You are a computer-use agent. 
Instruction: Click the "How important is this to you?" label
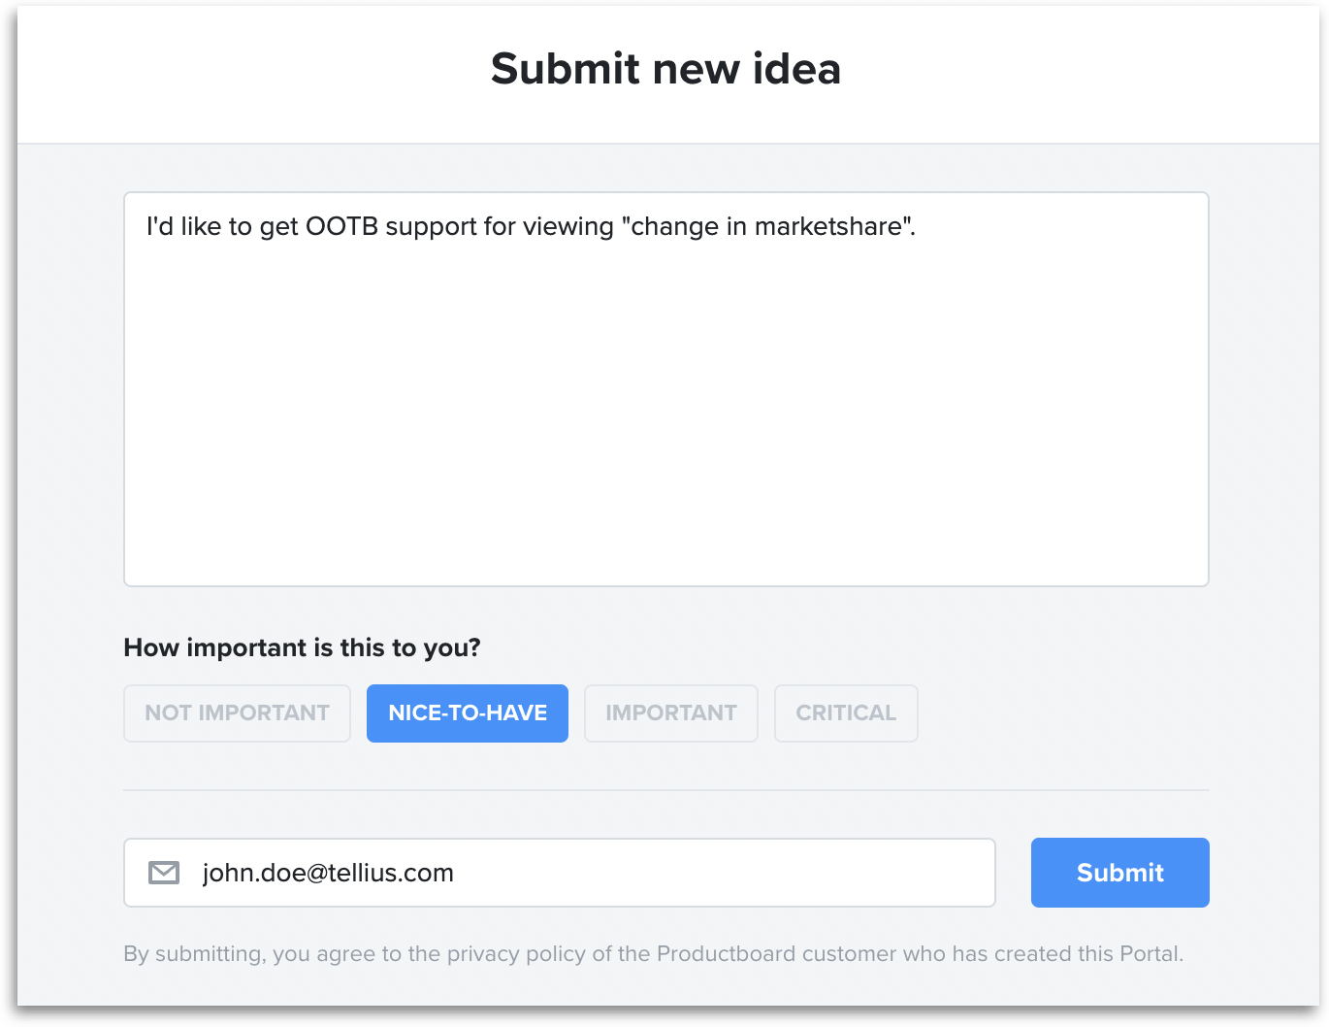click(302, 647)
